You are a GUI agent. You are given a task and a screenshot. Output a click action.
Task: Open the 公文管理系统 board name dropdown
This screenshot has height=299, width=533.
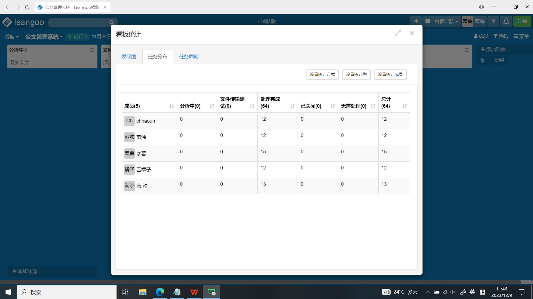point(44,37)
